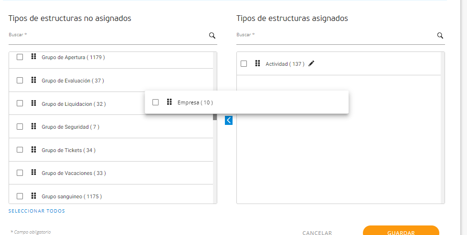The image size is (467, 235).
Task: Click drag handle for Grupo de Tickets
Action: (x=33, y=150)
